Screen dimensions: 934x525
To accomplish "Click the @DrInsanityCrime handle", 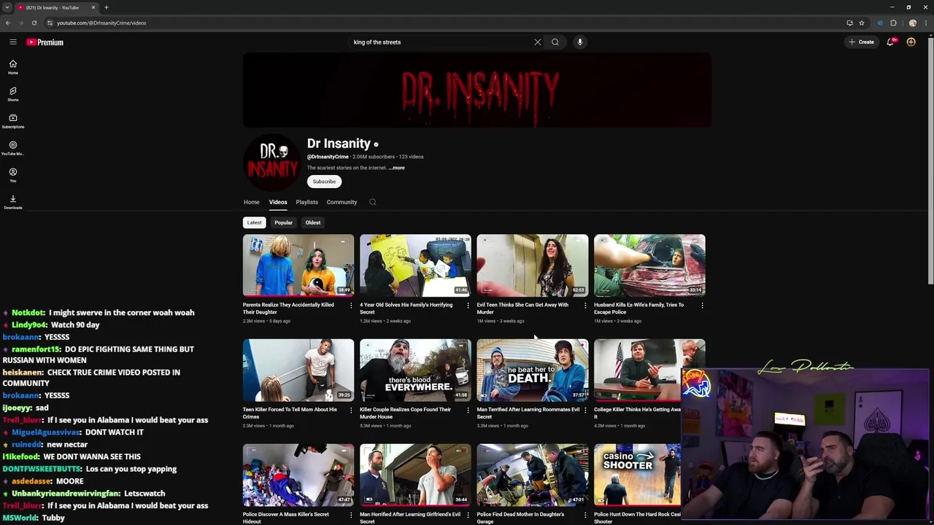I will (328, 157).
